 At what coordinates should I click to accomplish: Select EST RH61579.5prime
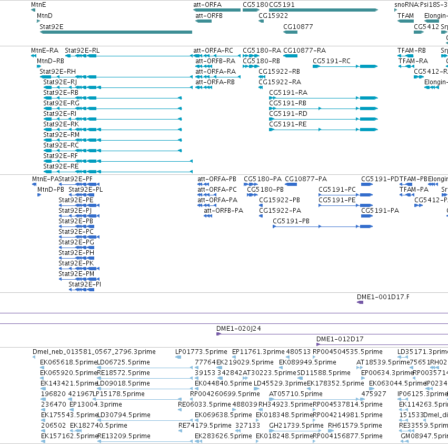[331, 431]
